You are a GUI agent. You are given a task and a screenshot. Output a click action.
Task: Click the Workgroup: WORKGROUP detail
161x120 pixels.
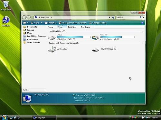(84, 95)
